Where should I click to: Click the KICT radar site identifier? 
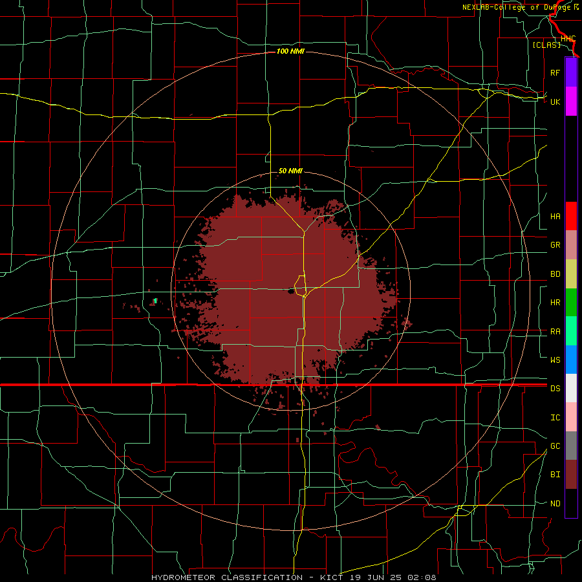[332, 577]
